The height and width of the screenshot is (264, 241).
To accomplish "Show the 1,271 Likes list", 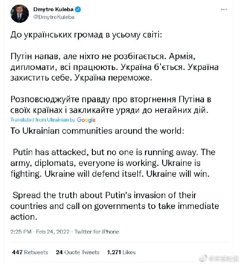I will coord(121,252).
